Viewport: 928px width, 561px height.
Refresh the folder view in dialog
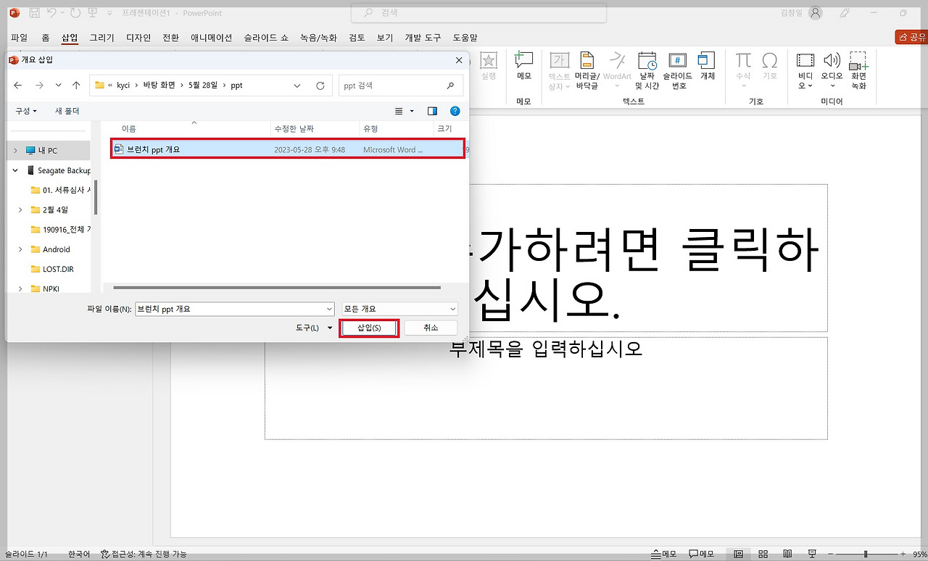(x=320, y=86)
